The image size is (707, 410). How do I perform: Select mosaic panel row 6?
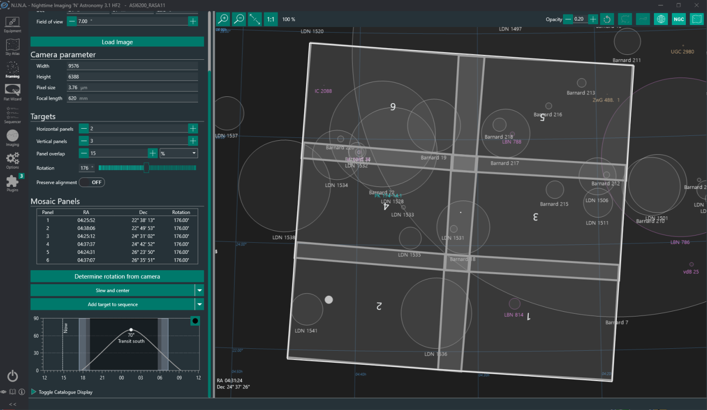tap(117, 260)
